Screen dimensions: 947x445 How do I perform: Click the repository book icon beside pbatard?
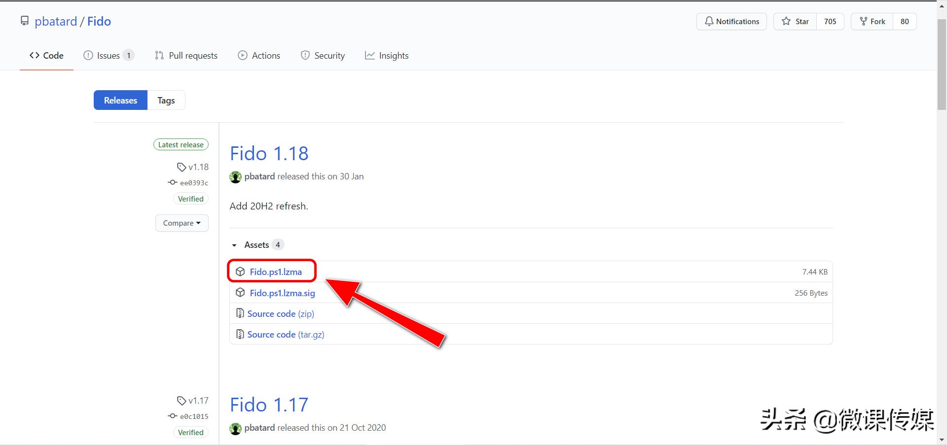pyautogui.click(x=25, y=21)
